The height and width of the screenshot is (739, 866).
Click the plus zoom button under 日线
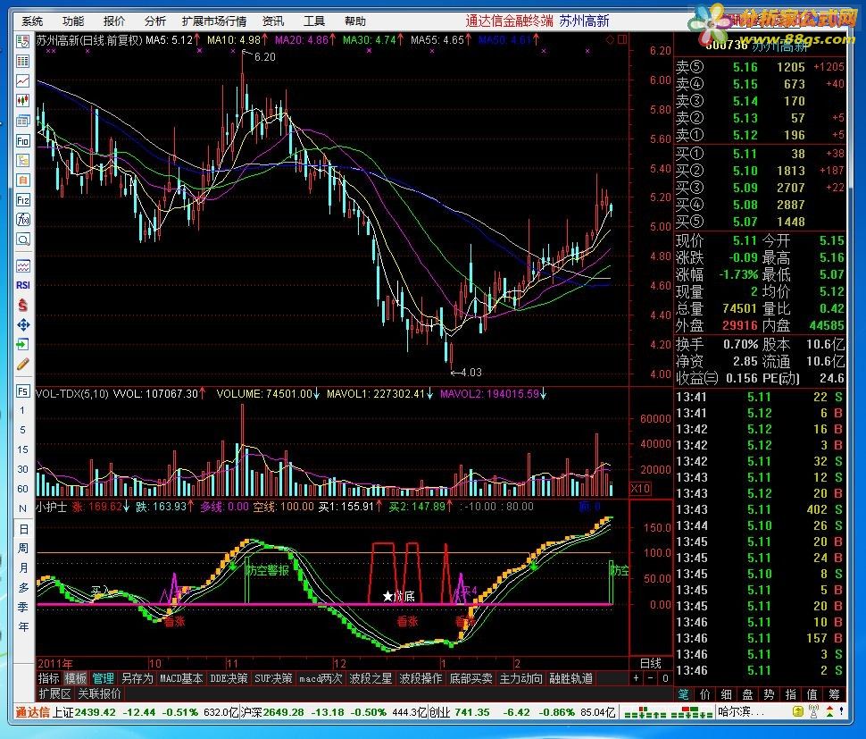click(637, 678)
